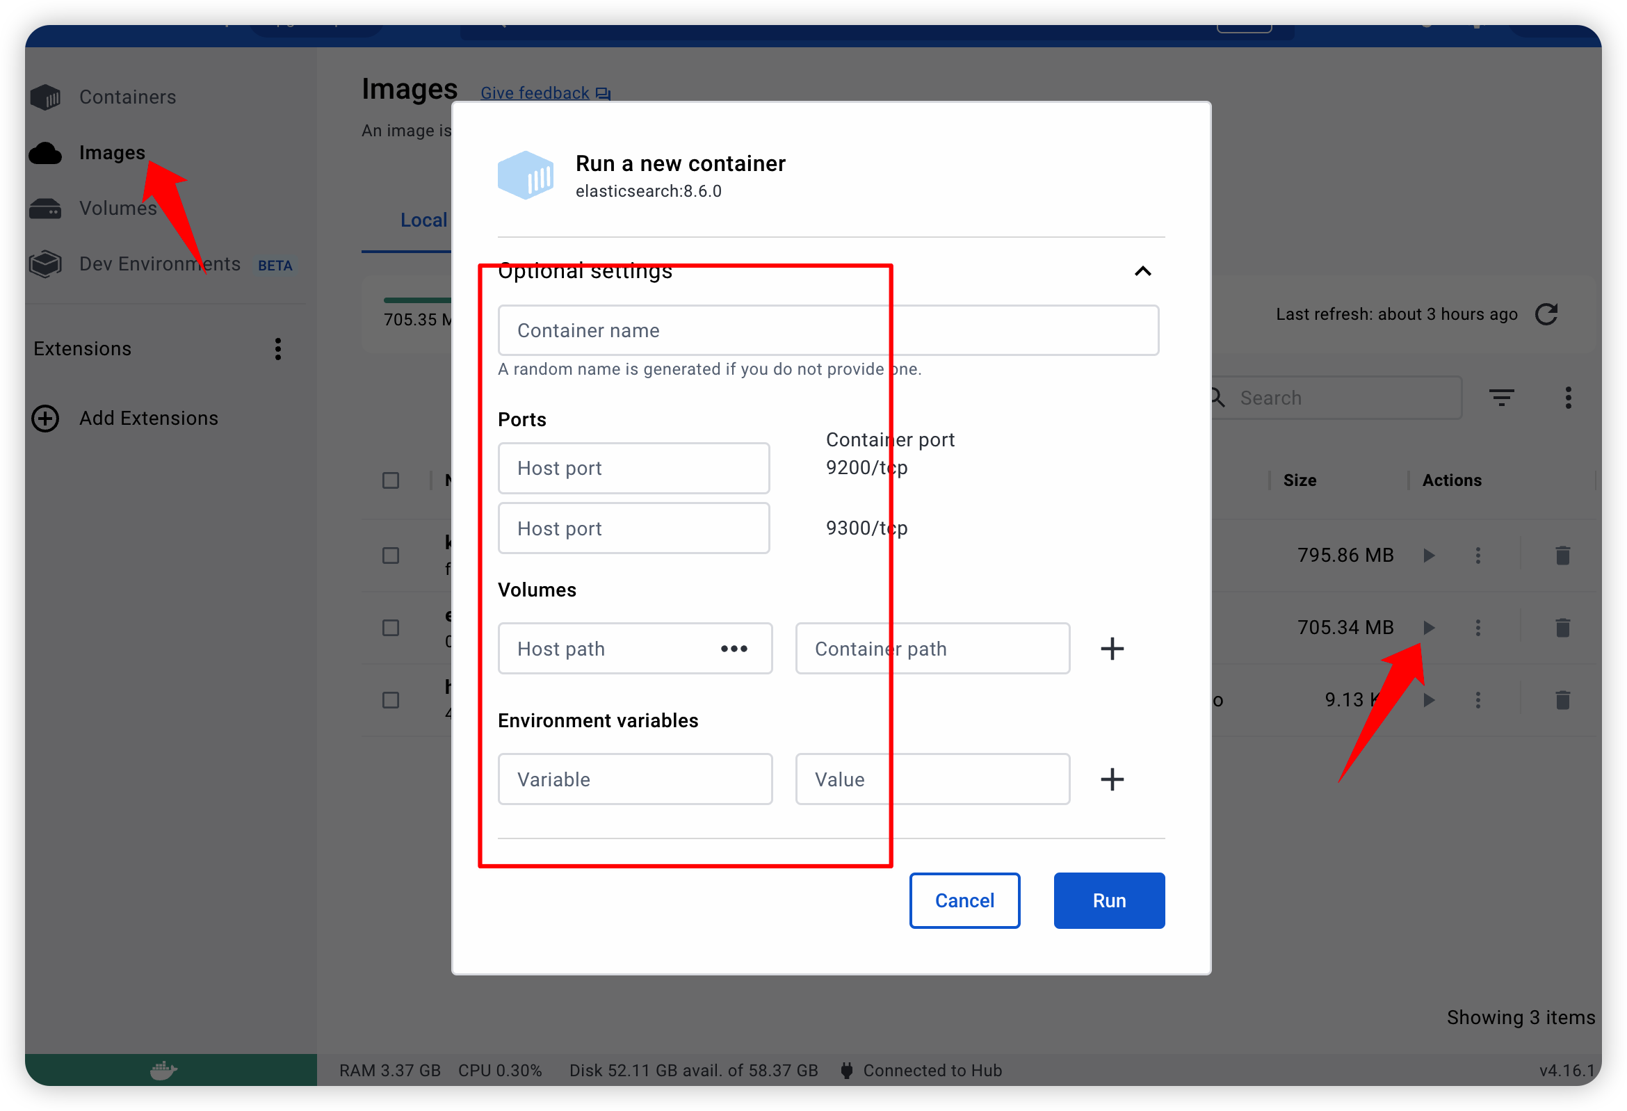
Task: Toggle the select-all checkbox in table header
Action: 391,481
